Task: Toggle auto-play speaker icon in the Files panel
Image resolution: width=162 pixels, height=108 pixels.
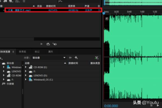Action: 55,44
